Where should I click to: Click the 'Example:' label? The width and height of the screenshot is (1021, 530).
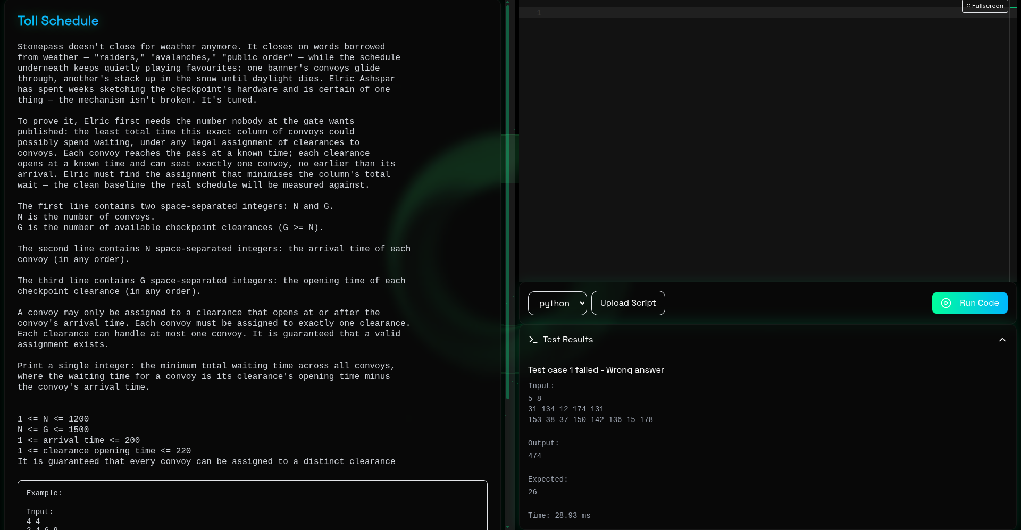(44, 493)
